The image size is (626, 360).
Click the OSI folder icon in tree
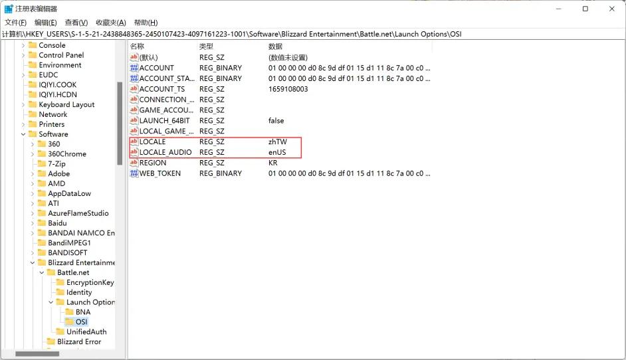tap(70, 321)
